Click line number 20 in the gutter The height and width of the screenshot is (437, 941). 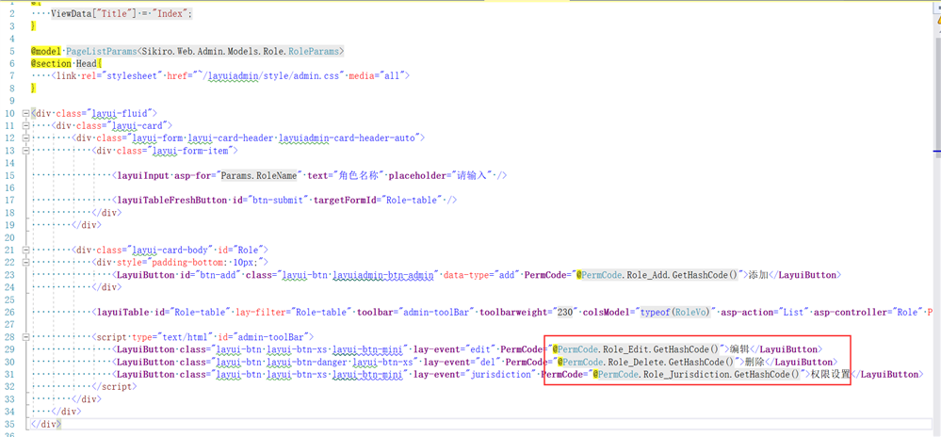click(9, 237)
